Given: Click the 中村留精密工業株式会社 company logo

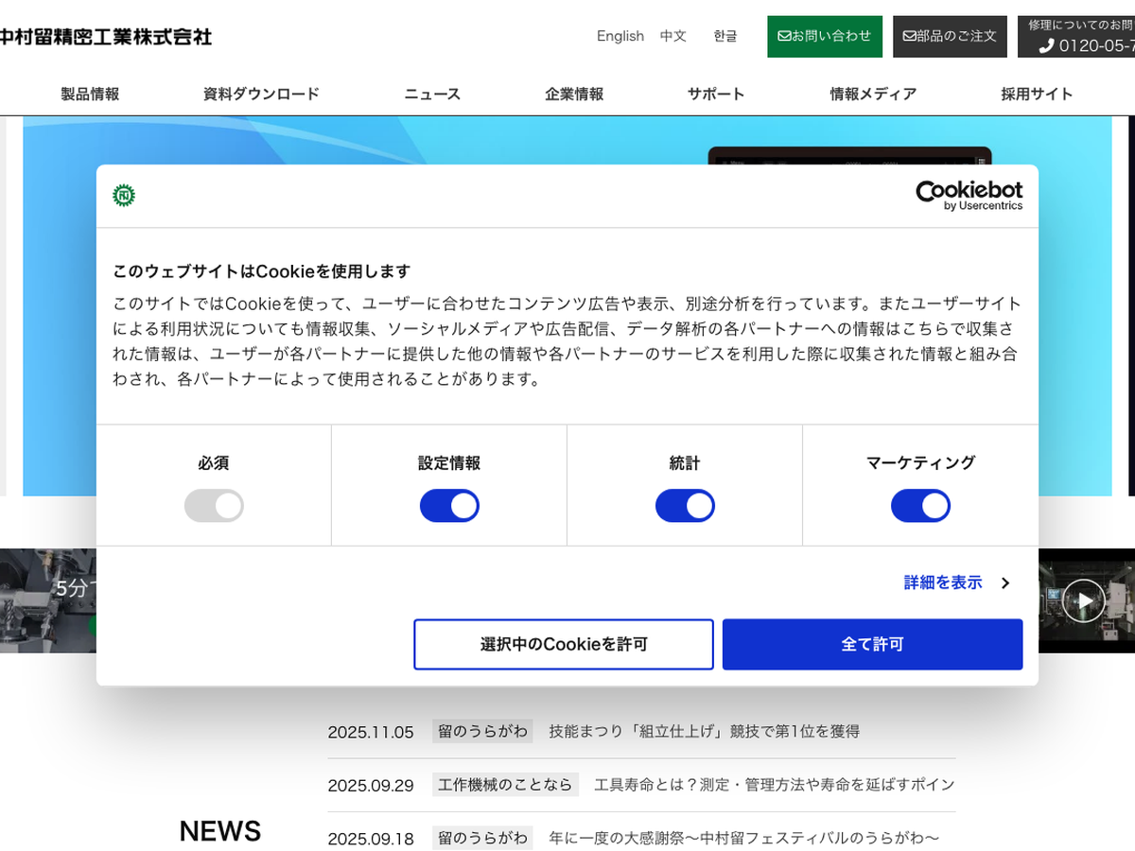Looking at the screenshot, I should tap(105, 37).
